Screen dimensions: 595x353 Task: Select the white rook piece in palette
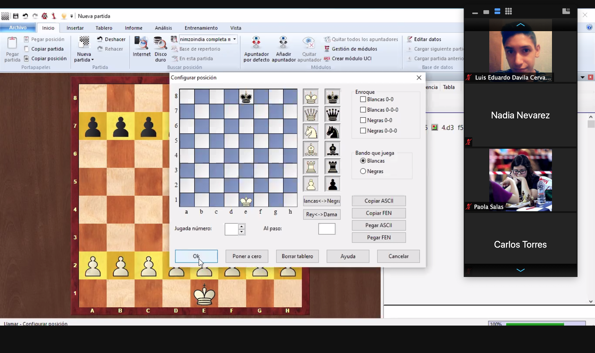pyautogui.click(x=311, y=167)
